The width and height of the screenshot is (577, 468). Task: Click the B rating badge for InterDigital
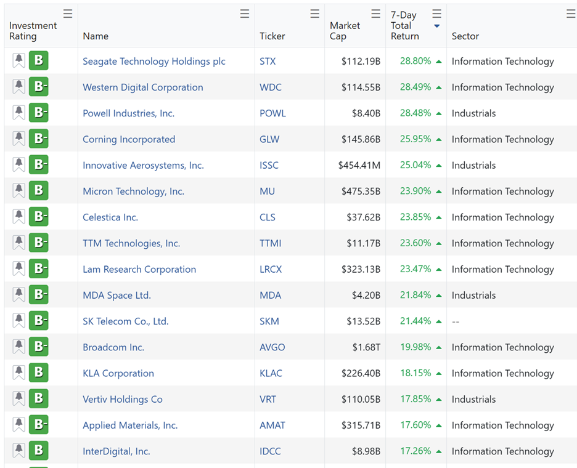point(39,451)
